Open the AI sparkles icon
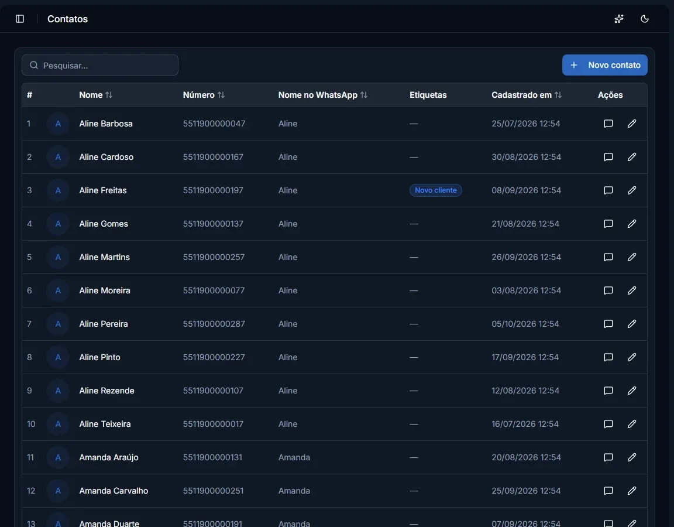Screen dimensions: 674x527 point(618,19)
